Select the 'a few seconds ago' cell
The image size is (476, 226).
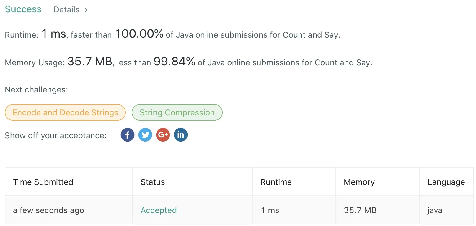tap(49, 210)
